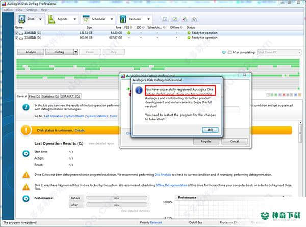Switch to the S.M.A.R.T. (C:) tab

click(70, 96)
